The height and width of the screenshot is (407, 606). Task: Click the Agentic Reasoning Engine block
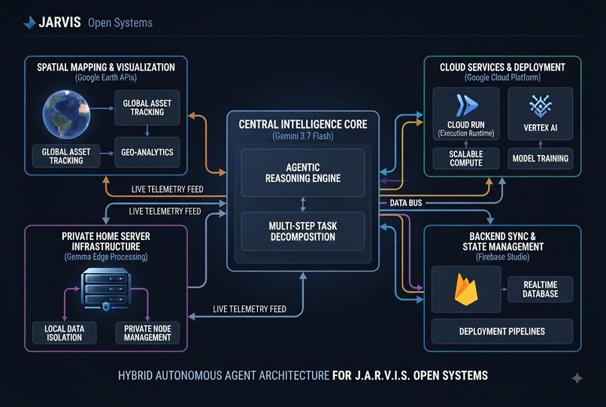[303, 173]
